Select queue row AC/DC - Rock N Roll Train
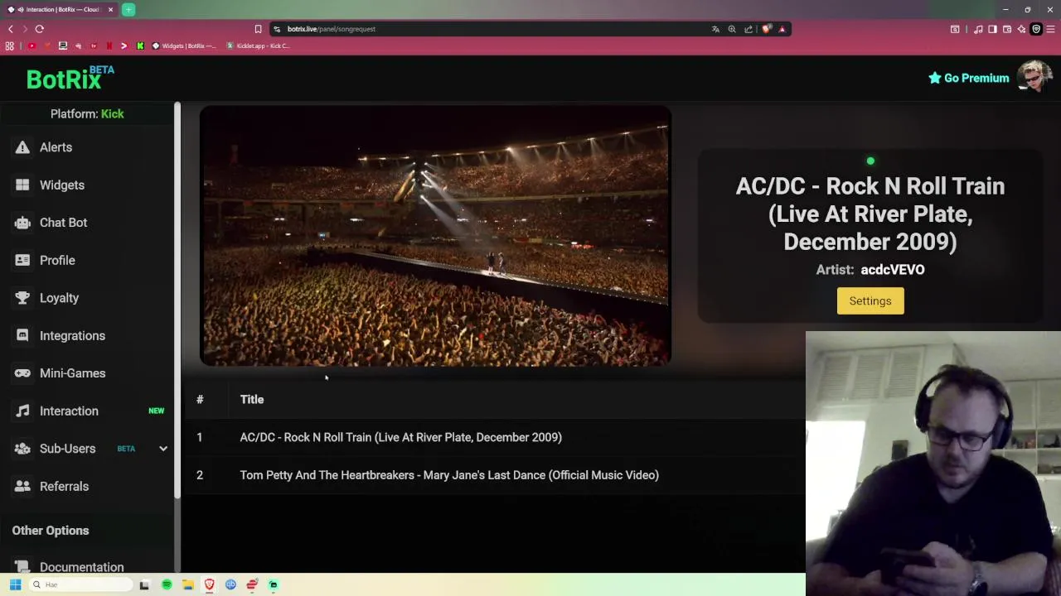 click(x=493, y=437)
